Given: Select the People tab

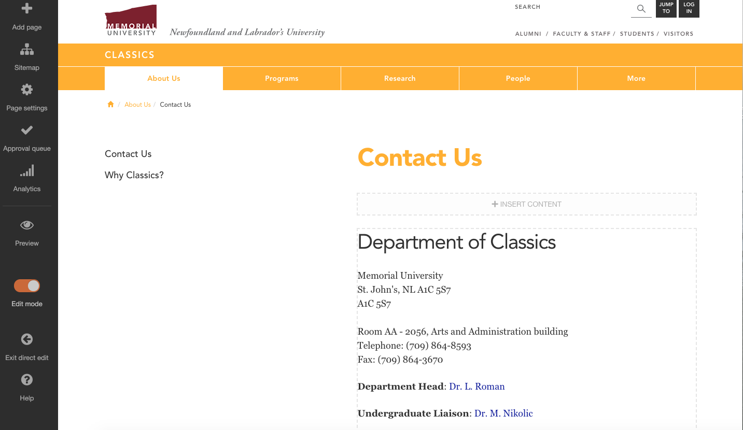Looking at the screenshot, I should point(518,78).
